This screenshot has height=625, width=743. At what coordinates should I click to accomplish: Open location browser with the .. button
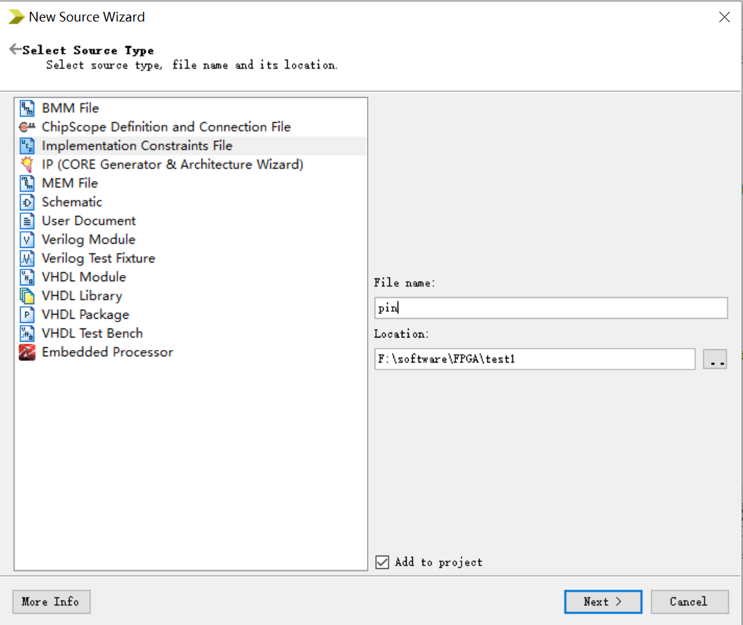pyautogui.click(x=715, y=359)
